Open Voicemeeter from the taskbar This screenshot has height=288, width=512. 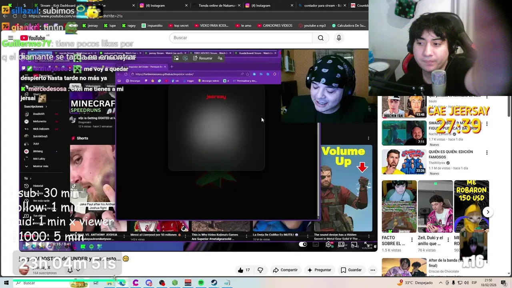(x=188, y=283)
